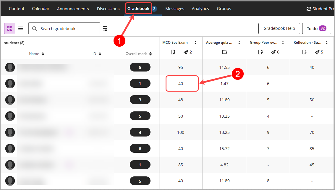Screen dimensions: 335x190
Task: Open the Groups tab
Action: [x=224, y=9]
